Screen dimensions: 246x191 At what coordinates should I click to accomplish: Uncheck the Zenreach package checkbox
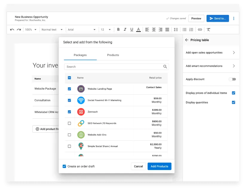pyautogui.click(x=69, y=112)
